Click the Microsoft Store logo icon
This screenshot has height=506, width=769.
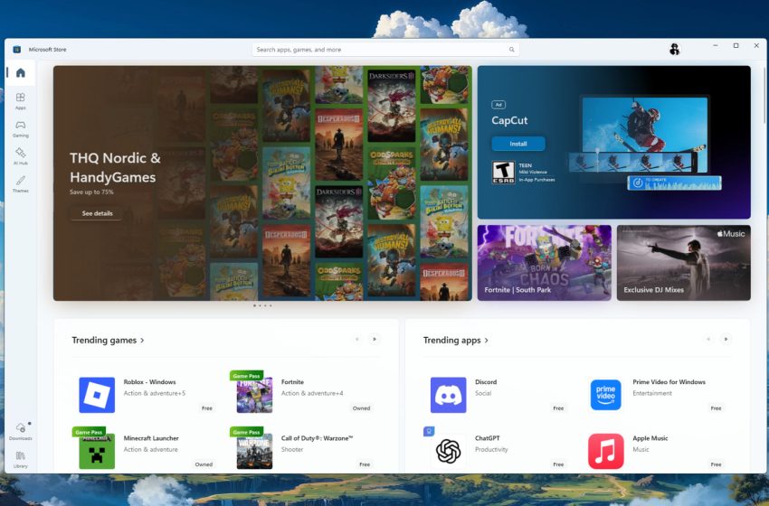pos(16,49)
